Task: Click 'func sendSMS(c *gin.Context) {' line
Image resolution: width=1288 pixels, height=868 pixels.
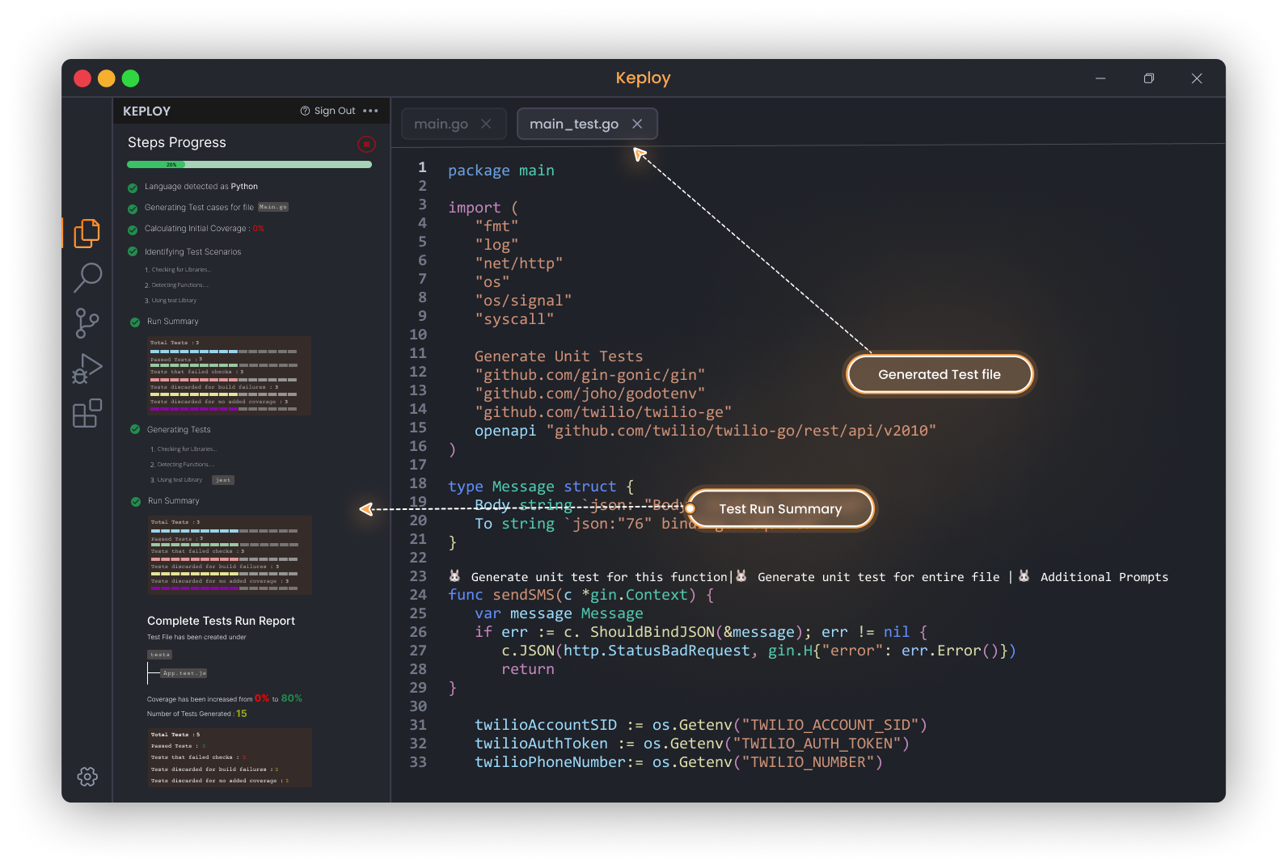Action: coord(581,595)
